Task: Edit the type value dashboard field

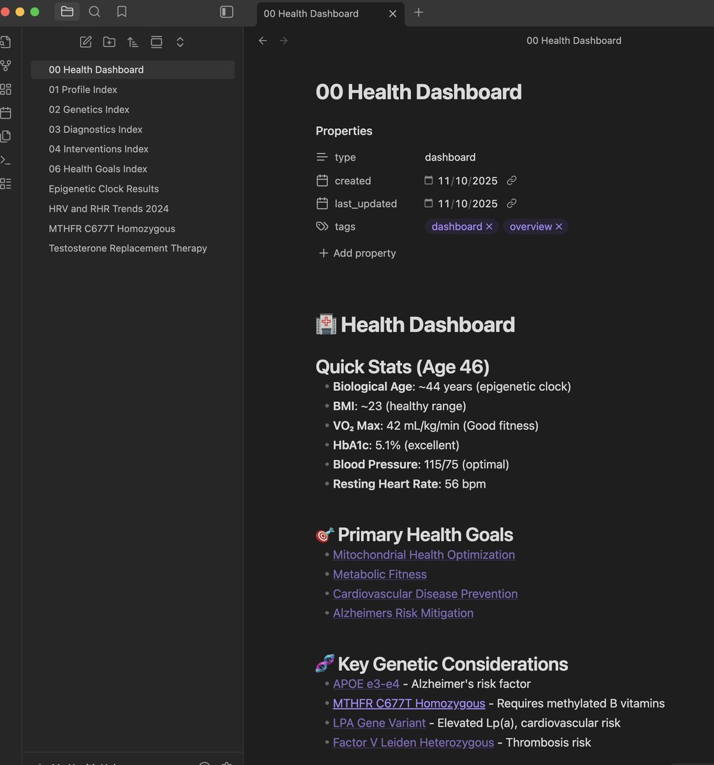Action: (x=450, y=157)
